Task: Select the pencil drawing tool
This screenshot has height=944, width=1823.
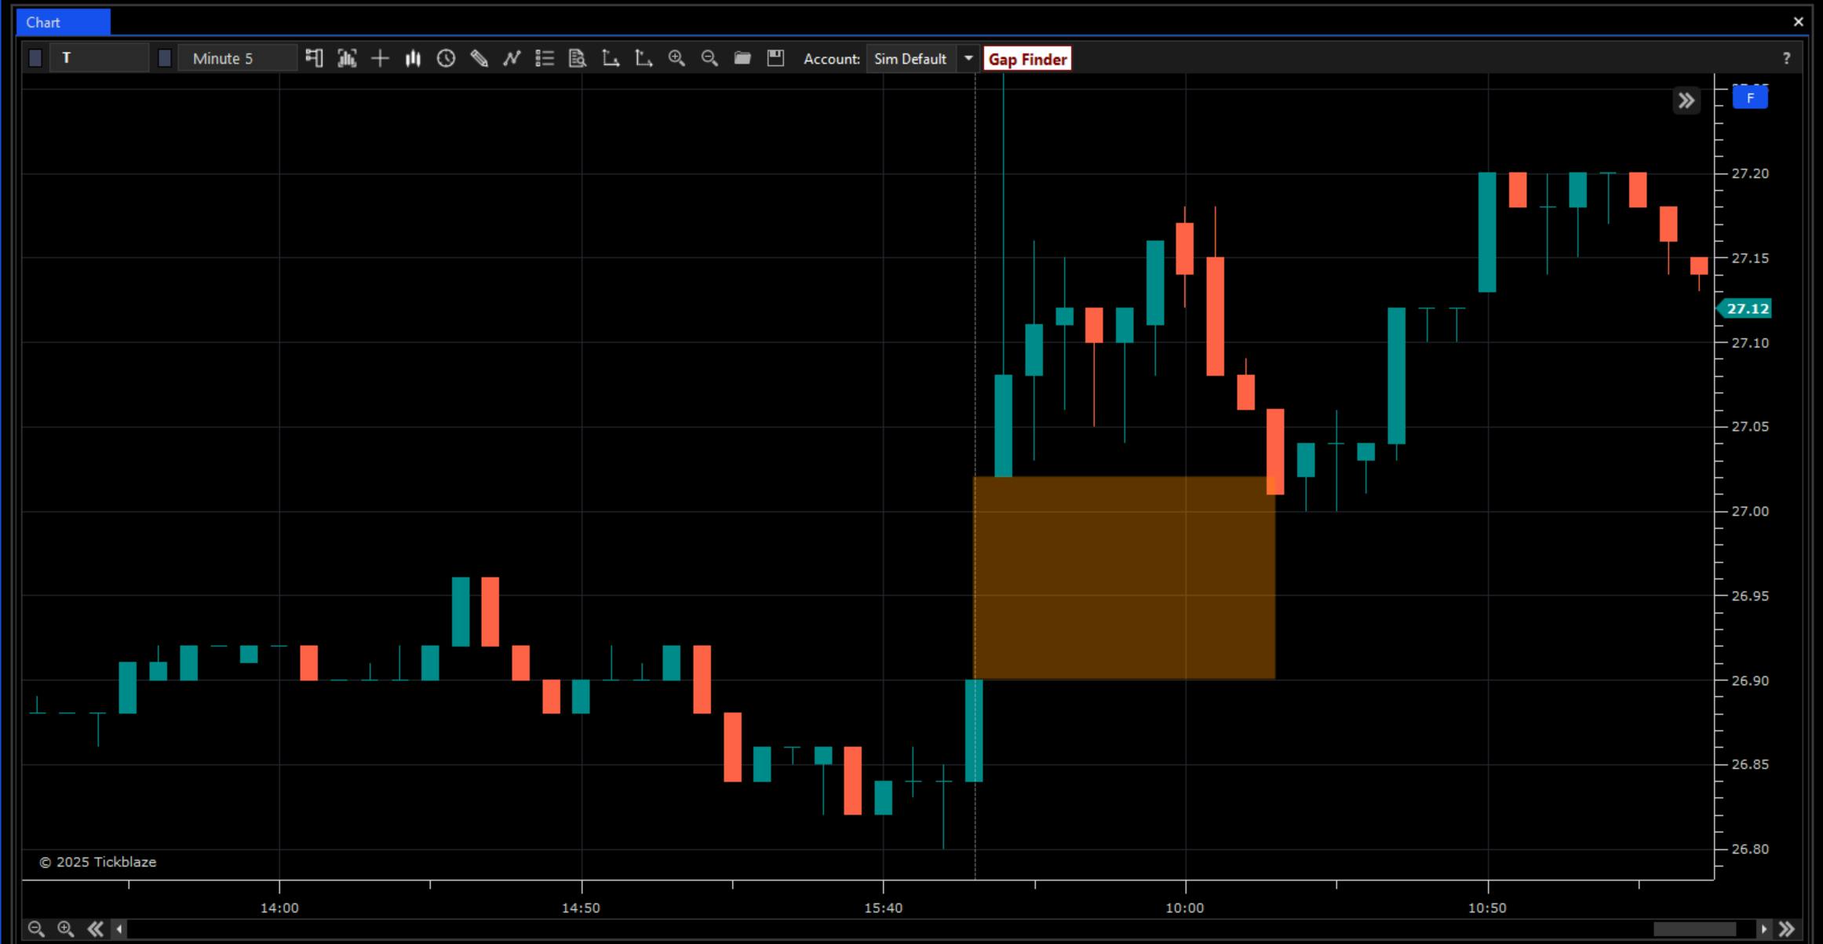Action: click(479, 58)
